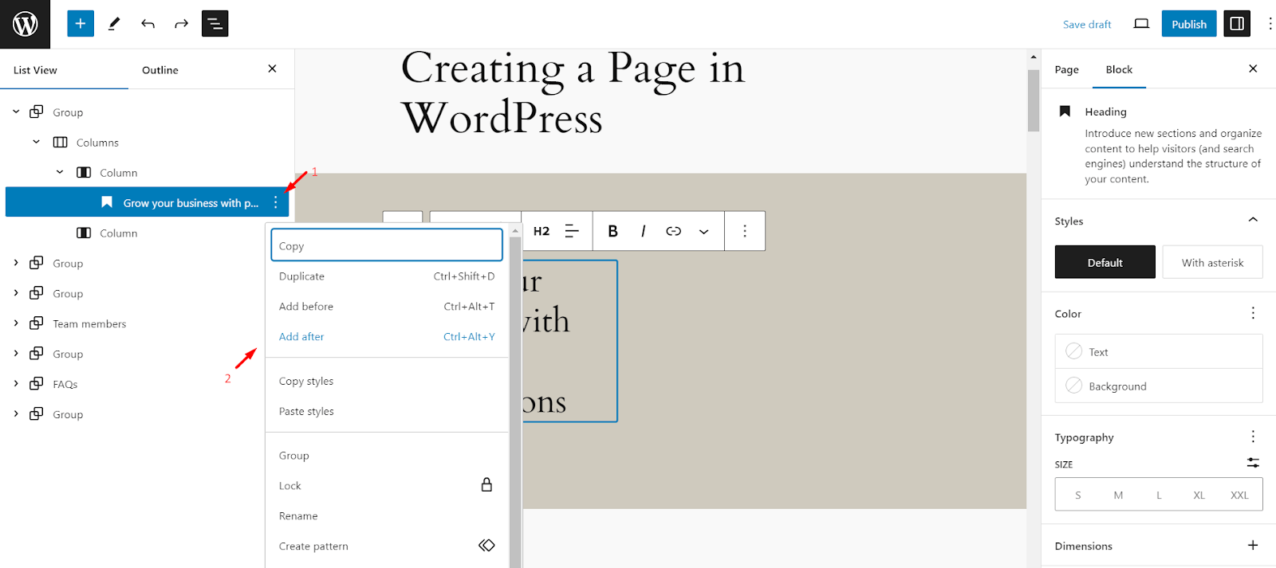
Task: Toggle bold formatting
Action: (612, 231)
